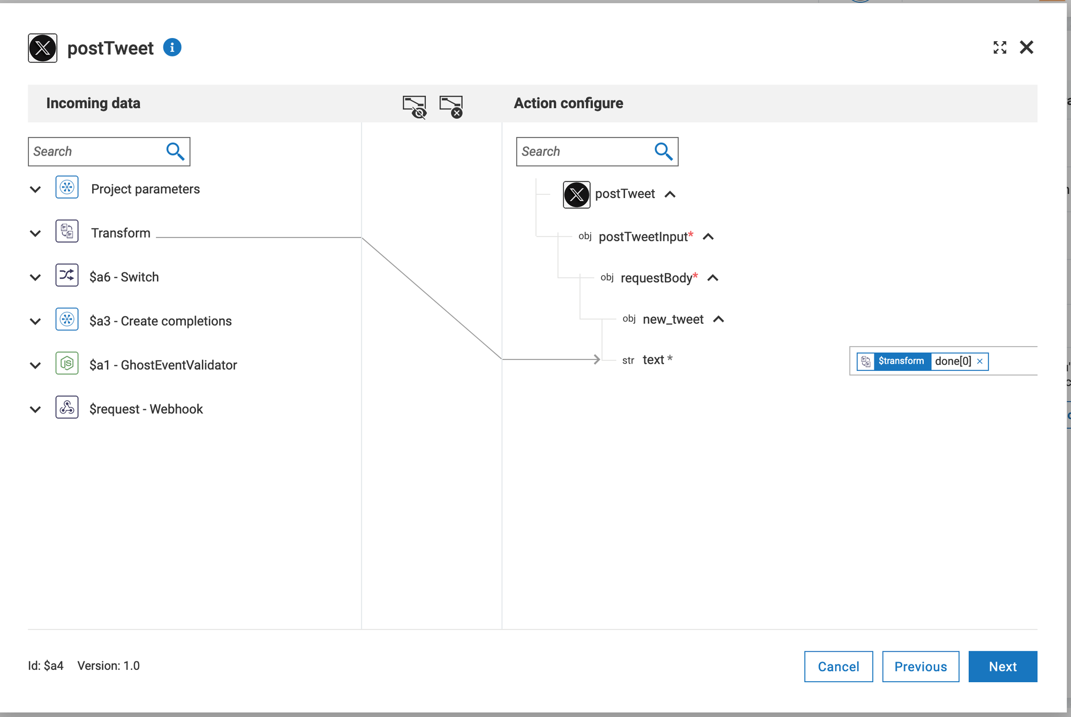Remove the $transform done[0] mapping
This screenshot has width=1071, height=717.
click(x=979, y=361)
